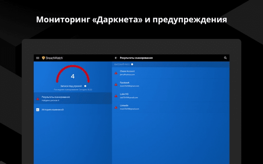The height and width of the screenshot is (164, 263).
Task: Open the LinkedIn record
Action: pyautogui.click(x=171, y=107)
